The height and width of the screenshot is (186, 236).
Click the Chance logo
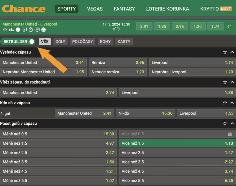[24, 9]
